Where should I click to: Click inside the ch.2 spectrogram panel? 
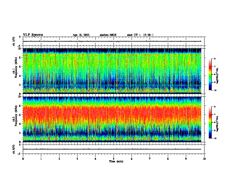112,119
